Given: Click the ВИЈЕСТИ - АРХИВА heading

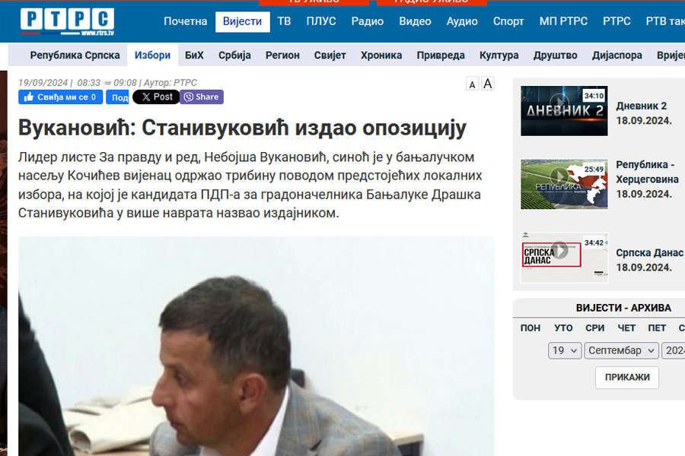Looking at the screenshot, I should click(623, 308).
